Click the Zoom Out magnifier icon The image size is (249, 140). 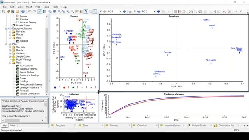click(x=72, y=12)
